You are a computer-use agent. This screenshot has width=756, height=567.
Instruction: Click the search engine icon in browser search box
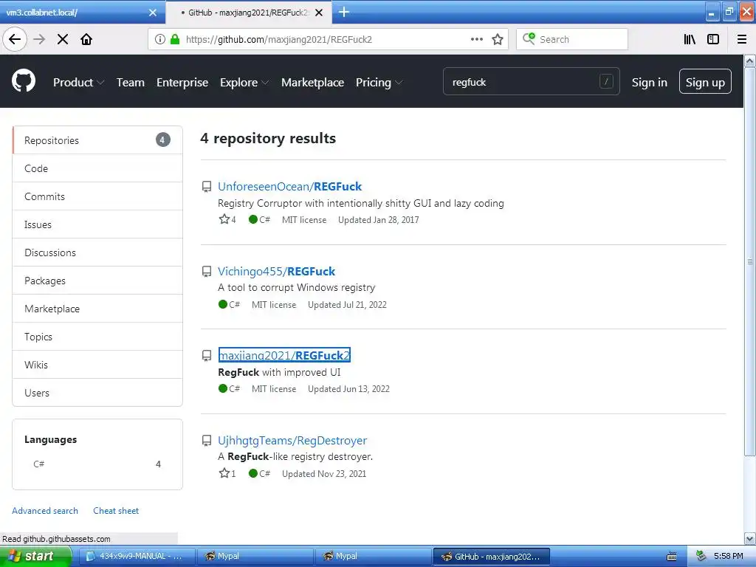[529, 38]
